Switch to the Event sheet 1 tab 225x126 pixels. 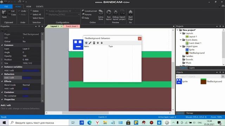(72, 27)
